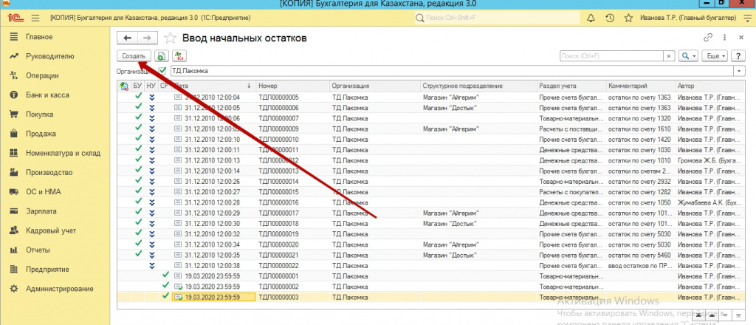This screenshot has height=325, width=756.
Task: Open service settings menu beside user name
Action: click(x=746, y=18)
